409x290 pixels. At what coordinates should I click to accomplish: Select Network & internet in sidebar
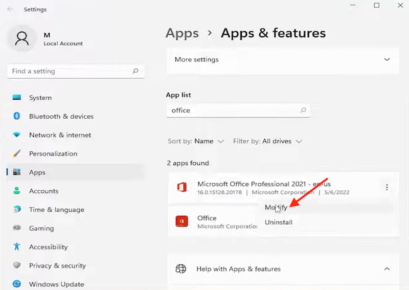(x=60, y=135)
